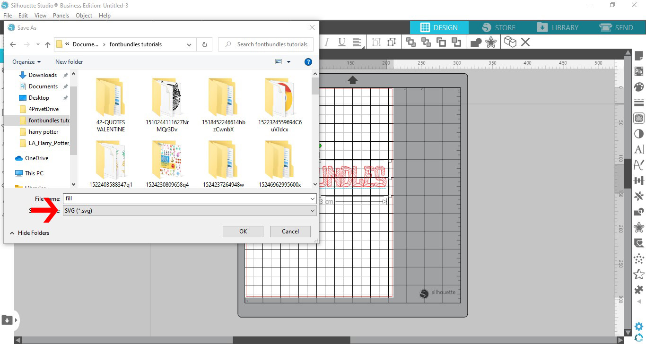The height and width of the screenshot is (344, 646).
Task: Open the File menu
Action: click(x=8, y=16)
